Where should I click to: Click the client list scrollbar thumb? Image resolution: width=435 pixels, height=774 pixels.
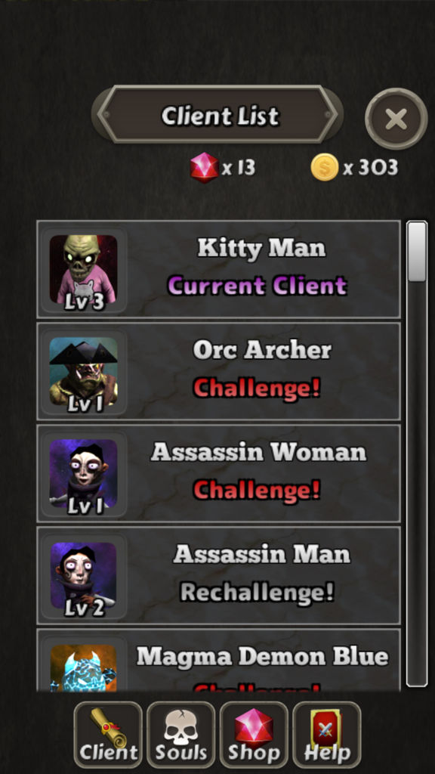417,252
